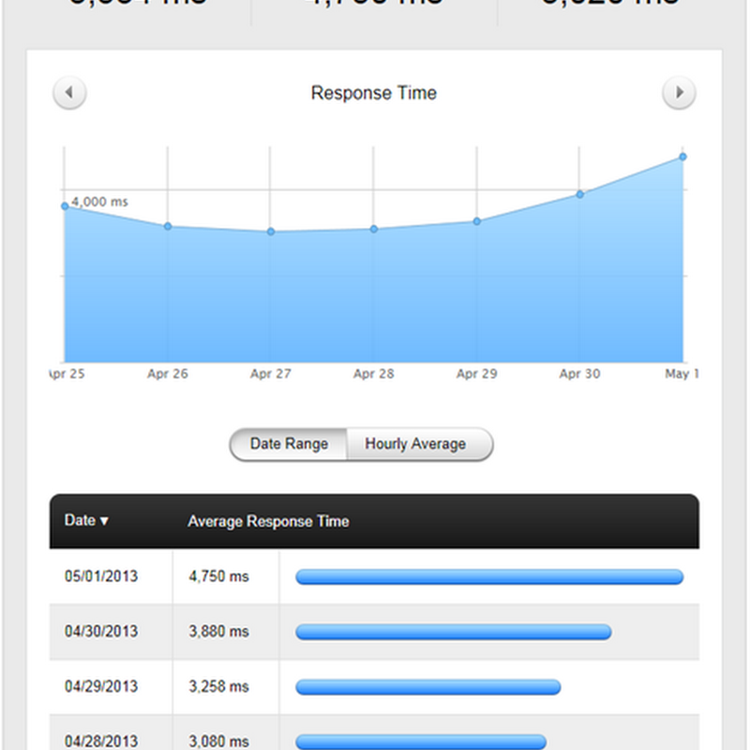
Task: Click the 4,000 ms axis label
Action: (99, 202)
